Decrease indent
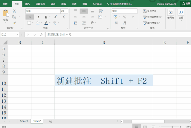 click(75, 23)
